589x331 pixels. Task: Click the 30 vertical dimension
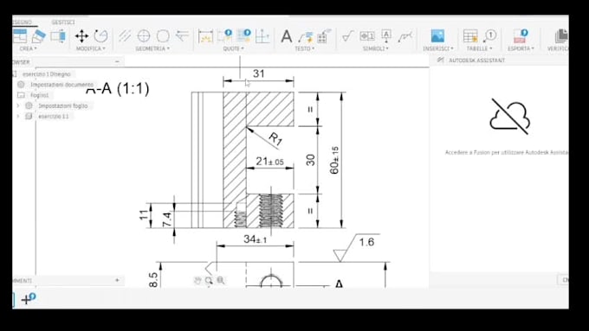[x=310, y=160]
